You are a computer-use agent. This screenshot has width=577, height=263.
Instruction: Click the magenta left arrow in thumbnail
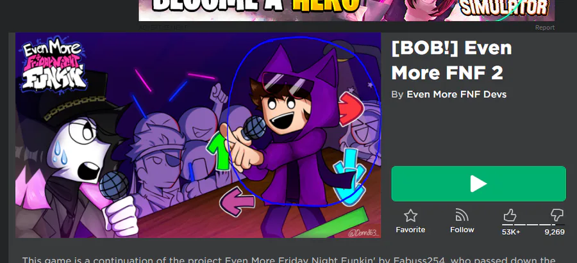(x=237, y=201)
